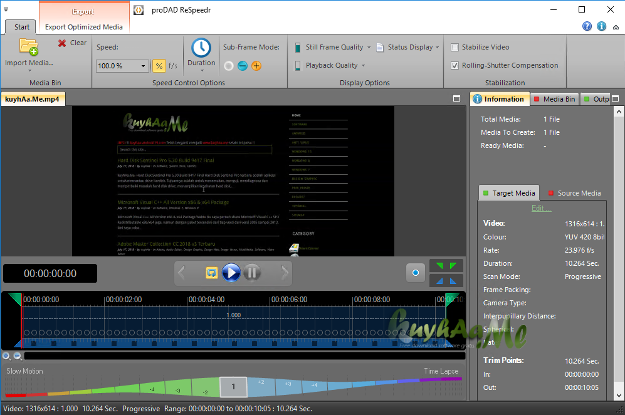Select the grey circle Sub-Frame mode
The width and height of the screenshot is (625, 415).
tap(229, 66)
